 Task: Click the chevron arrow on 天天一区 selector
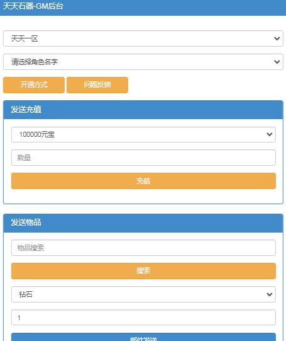click(x=277, y=38)
